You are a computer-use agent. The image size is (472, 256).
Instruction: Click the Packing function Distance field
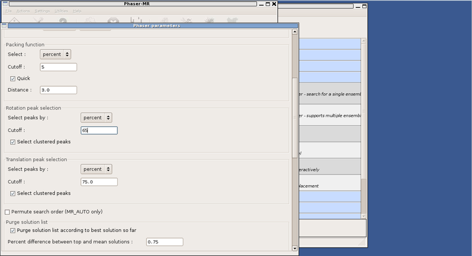pos(58,90)
